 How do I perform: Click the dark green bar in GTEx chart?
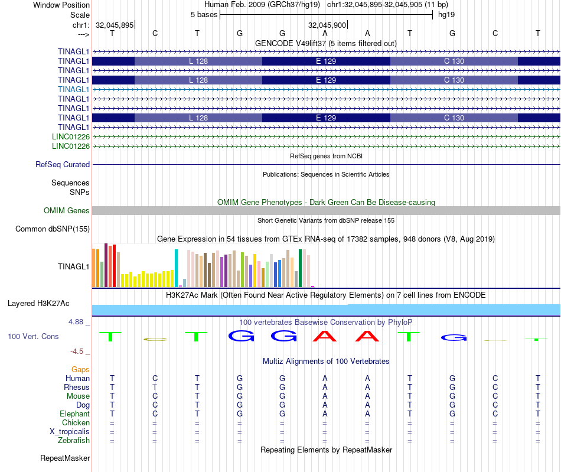click(x=300, y=268)
